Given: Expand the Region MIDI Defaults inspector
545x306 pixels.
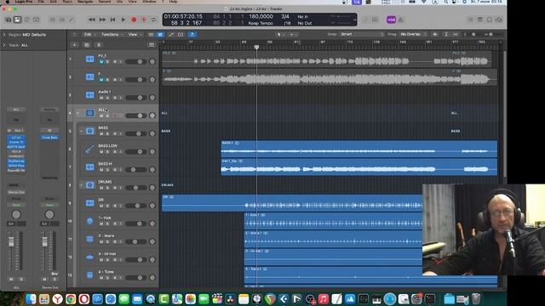Looking at the screenshot, I should pyautogui.click(x=4, y=35).
